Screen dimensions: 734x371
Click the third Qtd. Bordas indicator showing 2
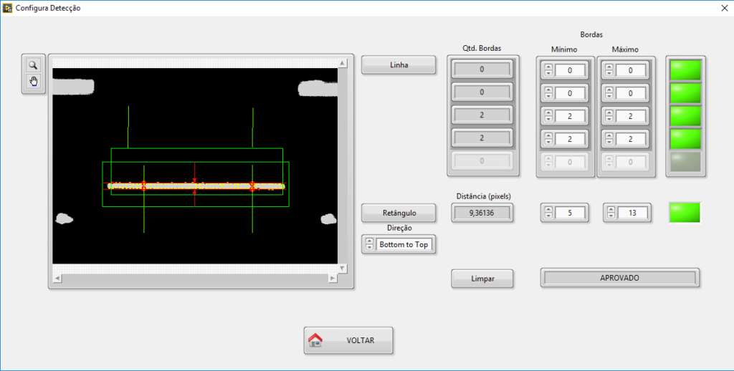482,115
